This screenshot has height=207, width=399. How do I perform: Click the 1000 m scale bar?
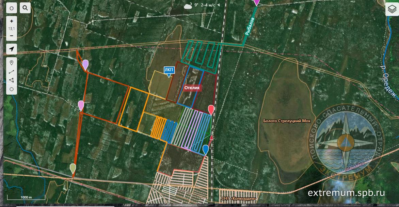click(26, 197)
